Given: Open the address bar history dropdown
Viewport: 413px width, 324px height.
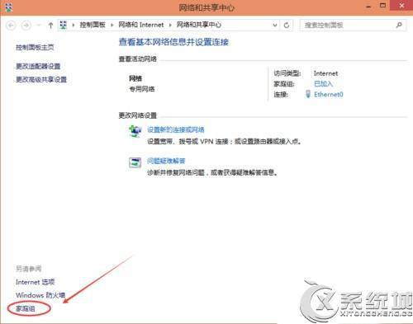Looking at the screenshot, I should click(x=274, y=26).
